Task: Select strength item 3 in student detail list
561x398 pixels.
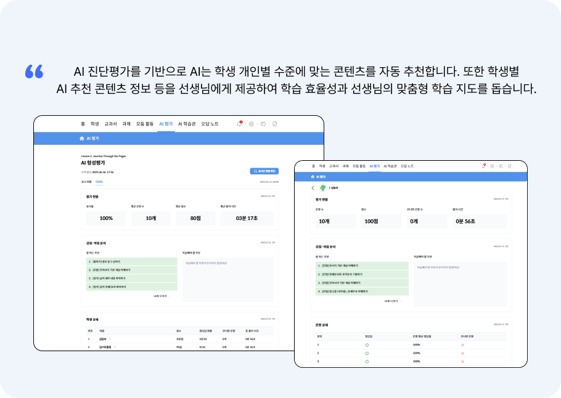Action: pyautogui.click(x=362, y=283)
